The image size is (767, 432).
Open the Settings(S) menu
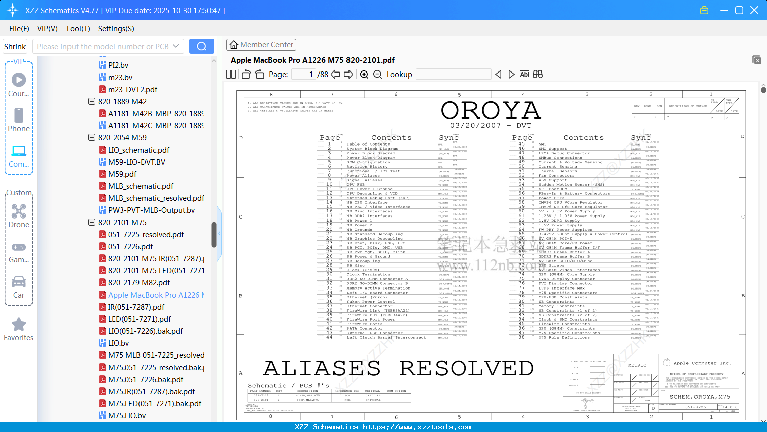(116, 29)
